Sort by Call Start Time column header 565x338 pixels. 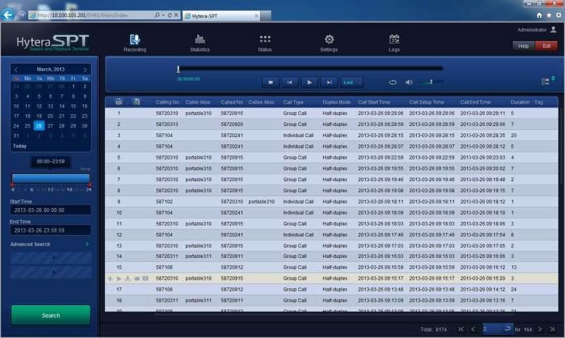[x=374, y=102]
